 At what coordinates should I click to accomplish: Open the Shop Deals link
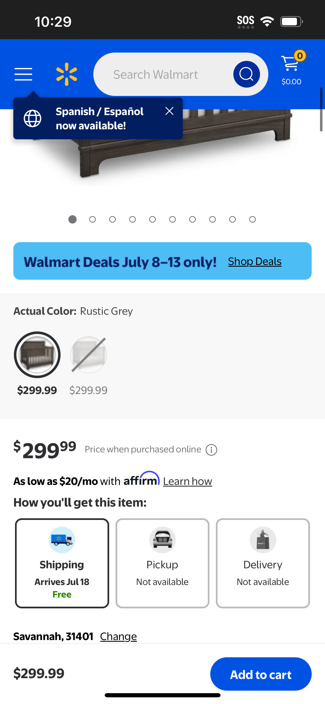(255, 261)
